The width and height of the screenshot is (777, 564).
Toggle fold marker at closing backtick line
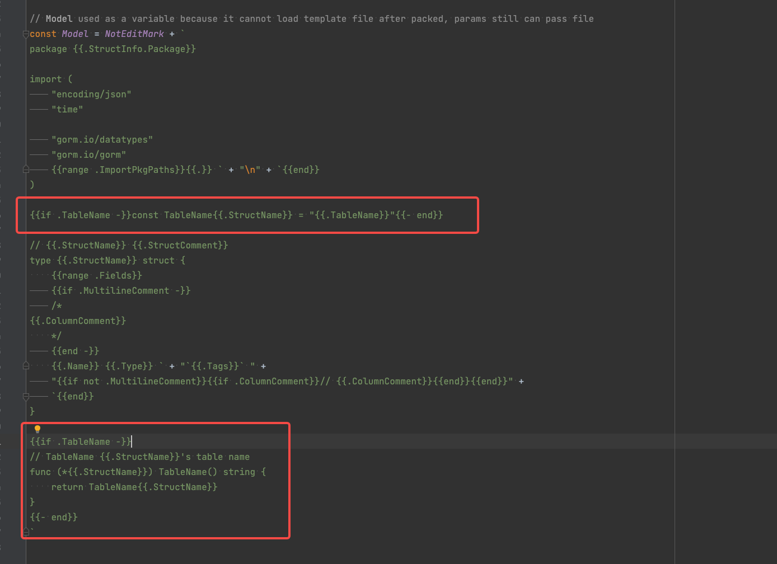click(x=26, y=532)
